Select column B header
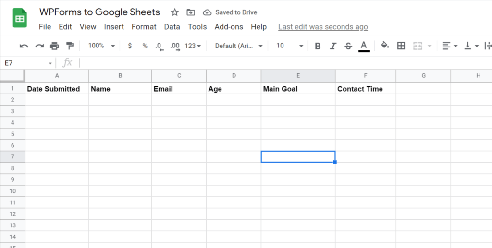Screen dimensions: 492x248 click(x=120, y=76)
